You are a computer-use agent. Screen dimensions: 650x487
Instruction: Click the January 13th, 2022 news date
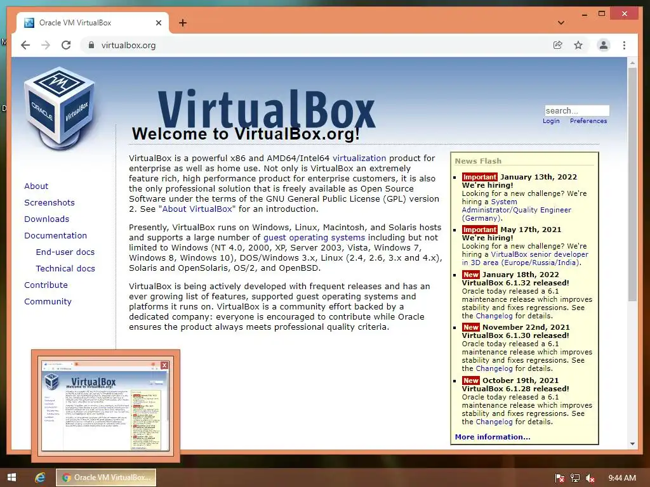coord(538,177)
